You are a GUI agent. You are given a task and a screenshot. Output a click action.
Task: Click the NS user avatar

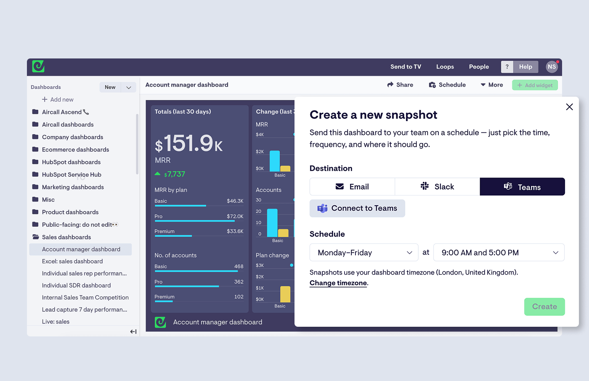(552, 67)
